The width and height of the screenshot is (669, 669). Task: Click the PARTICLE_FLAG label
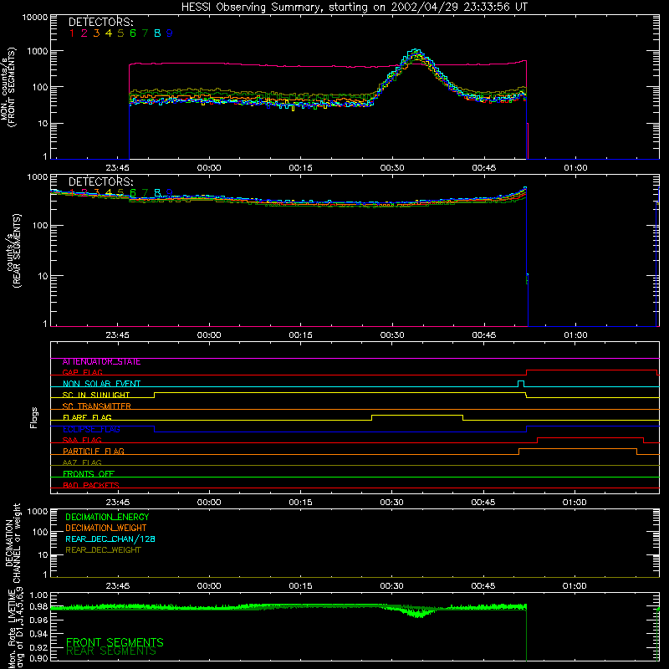94,452
